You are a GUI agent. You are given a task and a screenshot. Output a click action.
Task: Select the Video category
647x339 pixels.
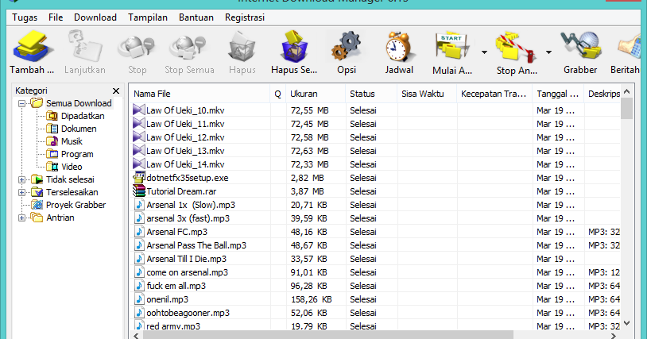point(72,167)
